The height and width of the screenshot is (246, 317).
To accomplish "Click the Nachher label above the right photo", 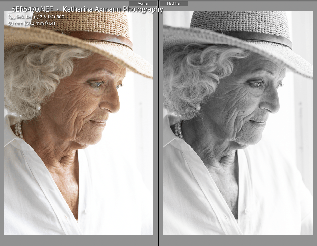I will pos(174,3).
